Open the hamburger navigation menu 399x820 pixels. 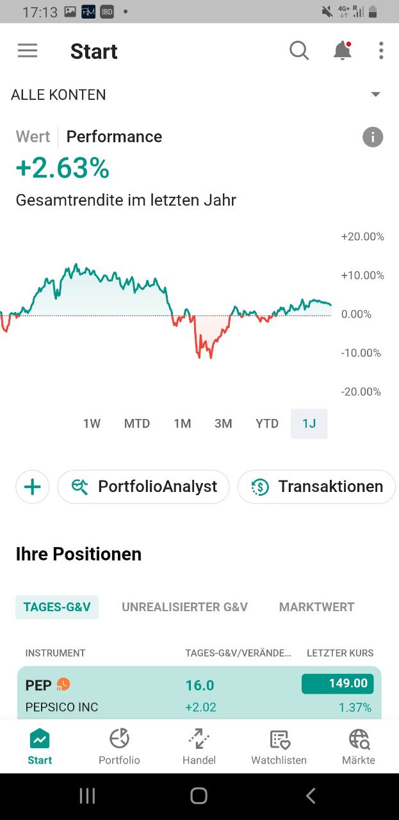tap(28, 51)
